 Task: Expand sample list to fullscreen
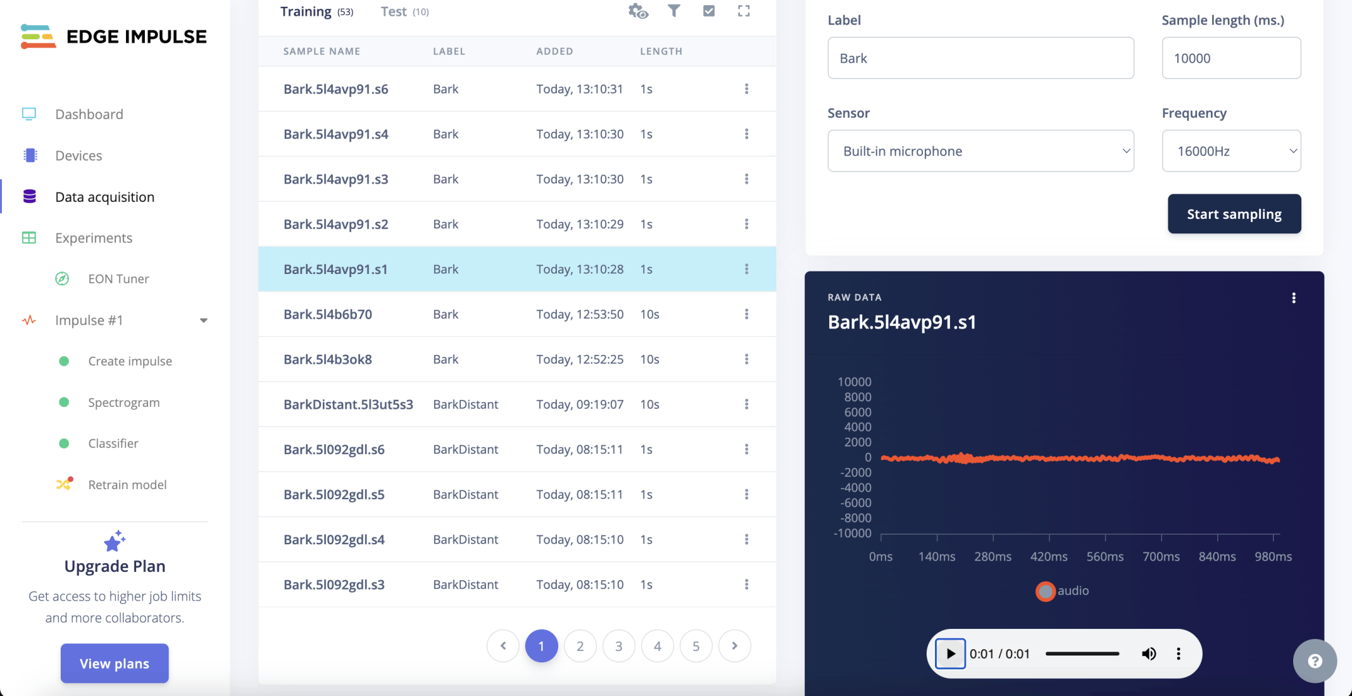point(744,11)
